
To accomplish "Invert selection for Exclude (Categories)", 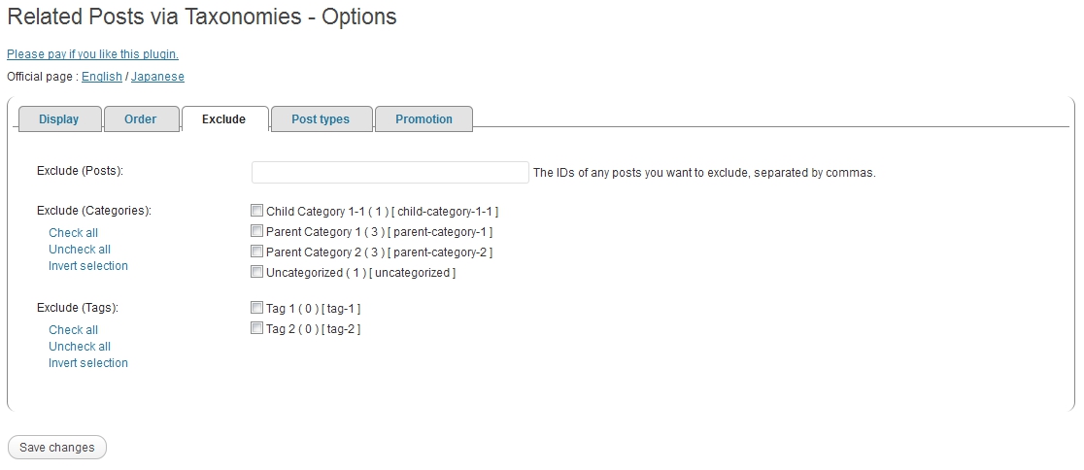I will tap(88, 266).
